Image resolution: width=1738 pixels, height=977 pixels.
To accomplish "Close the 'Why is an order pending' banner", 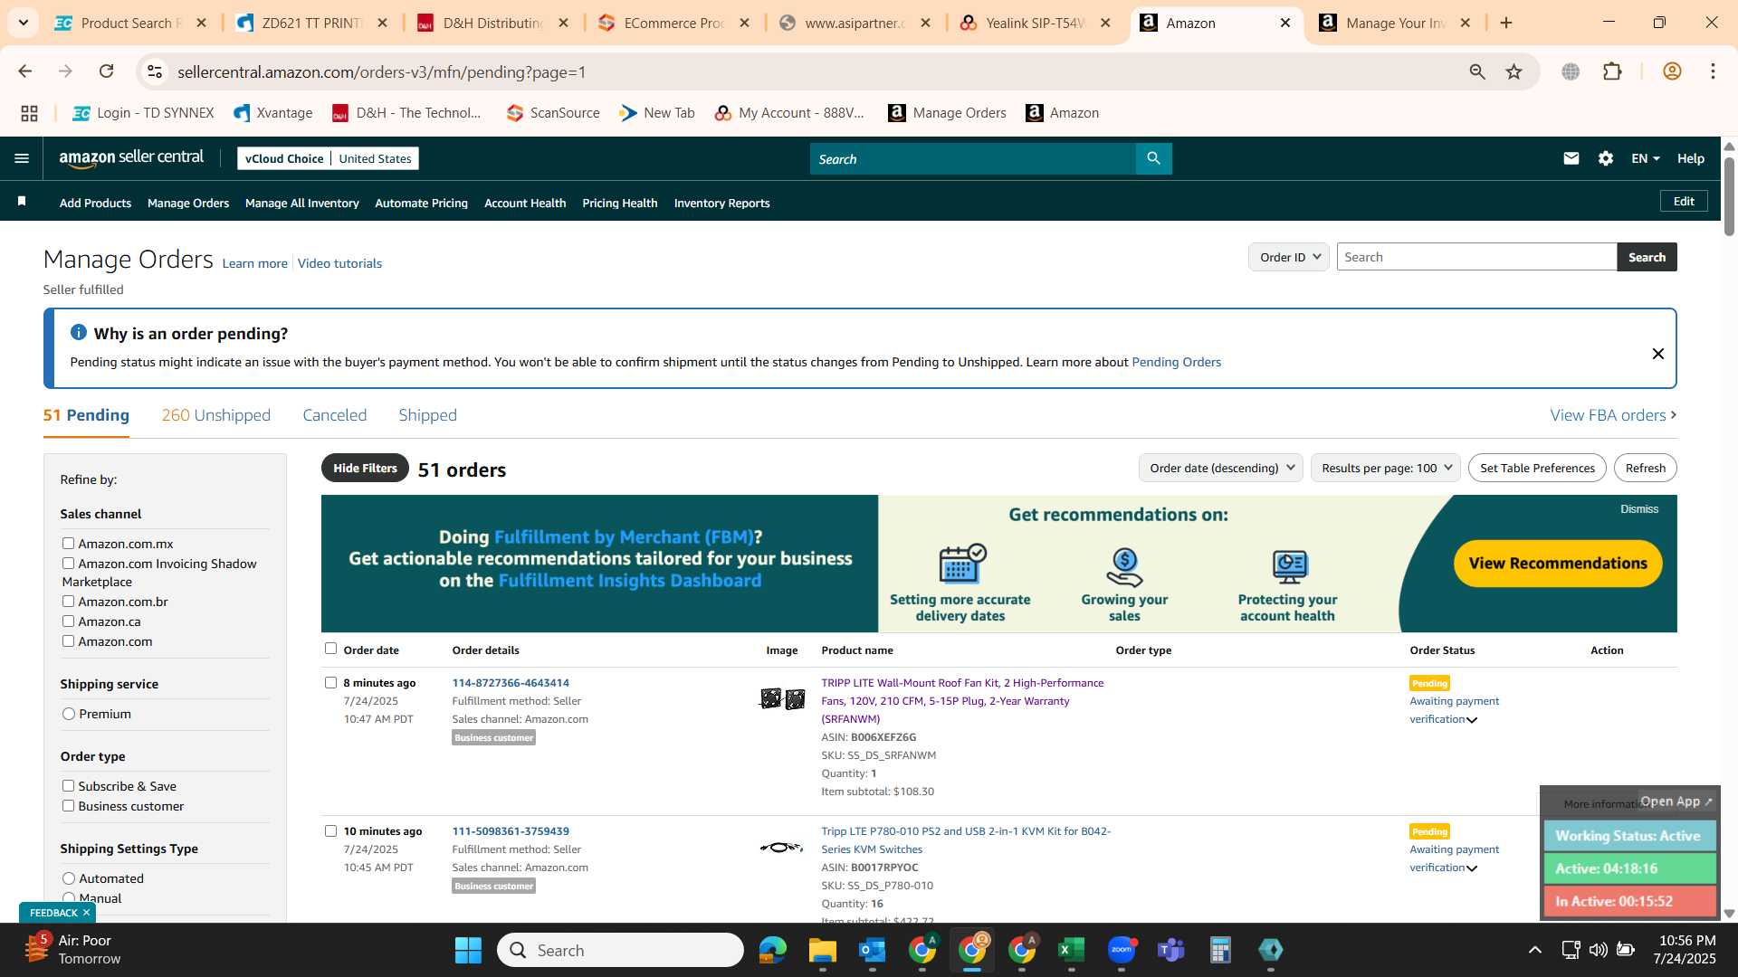I will coord(1657,354).
